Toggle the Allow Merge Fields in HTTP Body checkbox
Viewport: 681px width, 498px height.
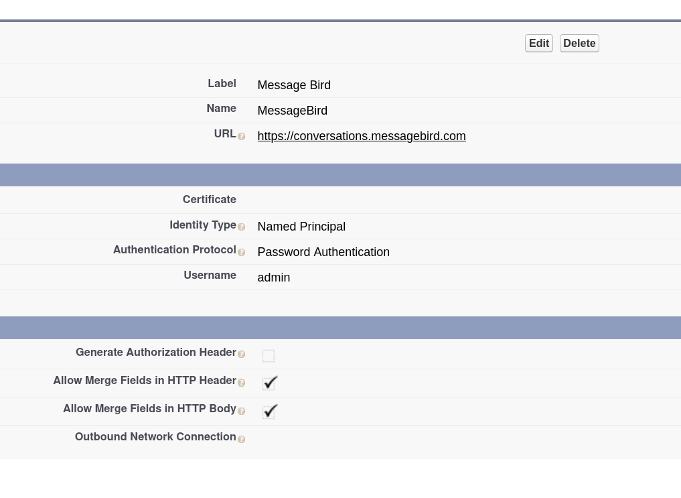coord(269,411)
